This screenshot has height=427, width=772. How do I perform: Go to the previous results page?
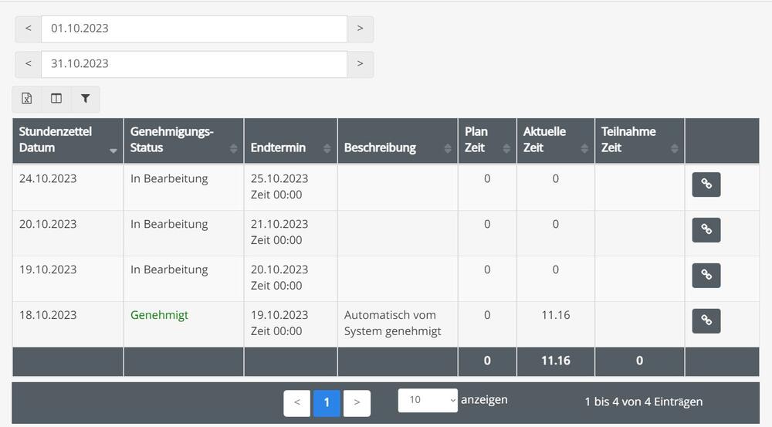(x=297, y=403)
